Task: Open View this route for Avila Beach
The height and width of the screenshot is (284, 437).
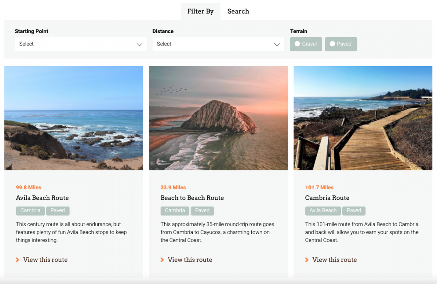Action: (45, 260)
